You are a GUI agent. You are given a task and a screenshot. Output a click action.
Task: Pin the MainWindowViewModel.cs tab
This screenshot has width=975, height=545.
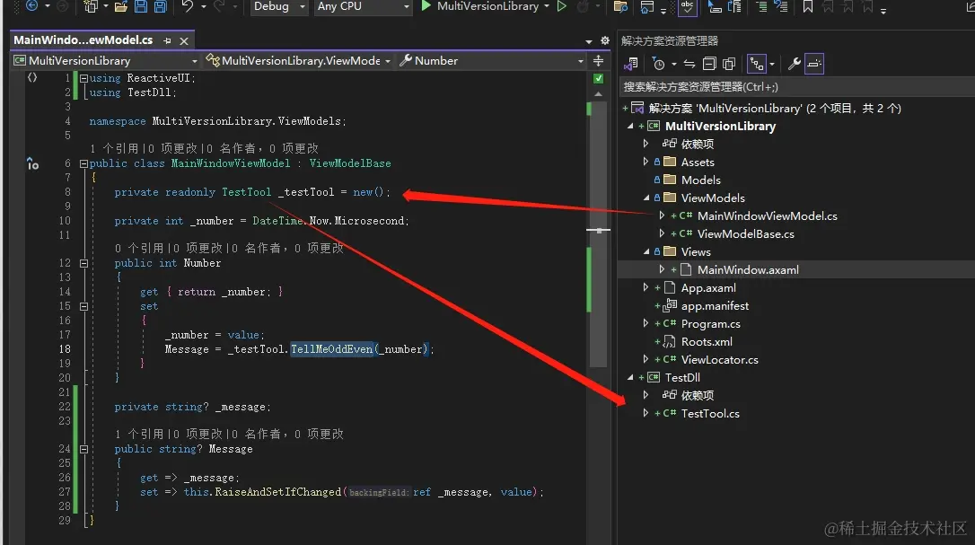[x=167, y=40]
